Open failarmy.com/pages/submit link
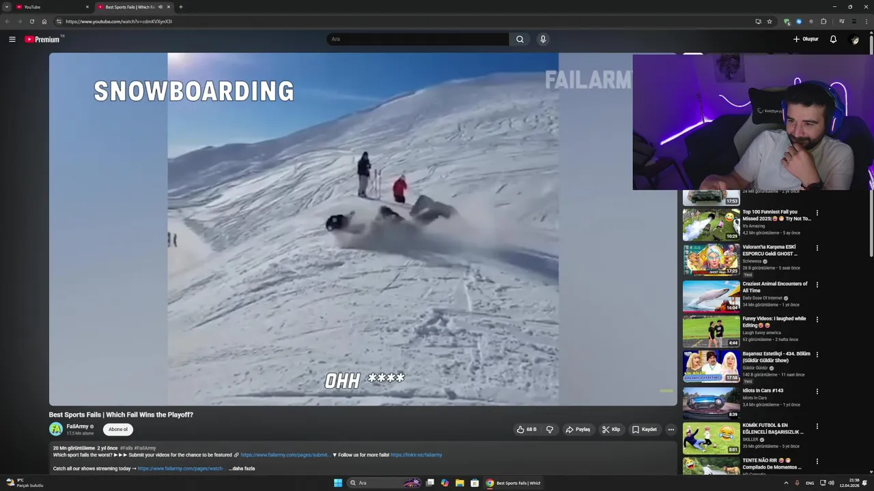 point(285,455)
